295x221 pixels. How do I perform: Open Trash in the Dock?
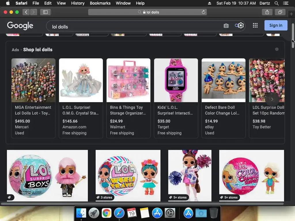pos(213,213)
